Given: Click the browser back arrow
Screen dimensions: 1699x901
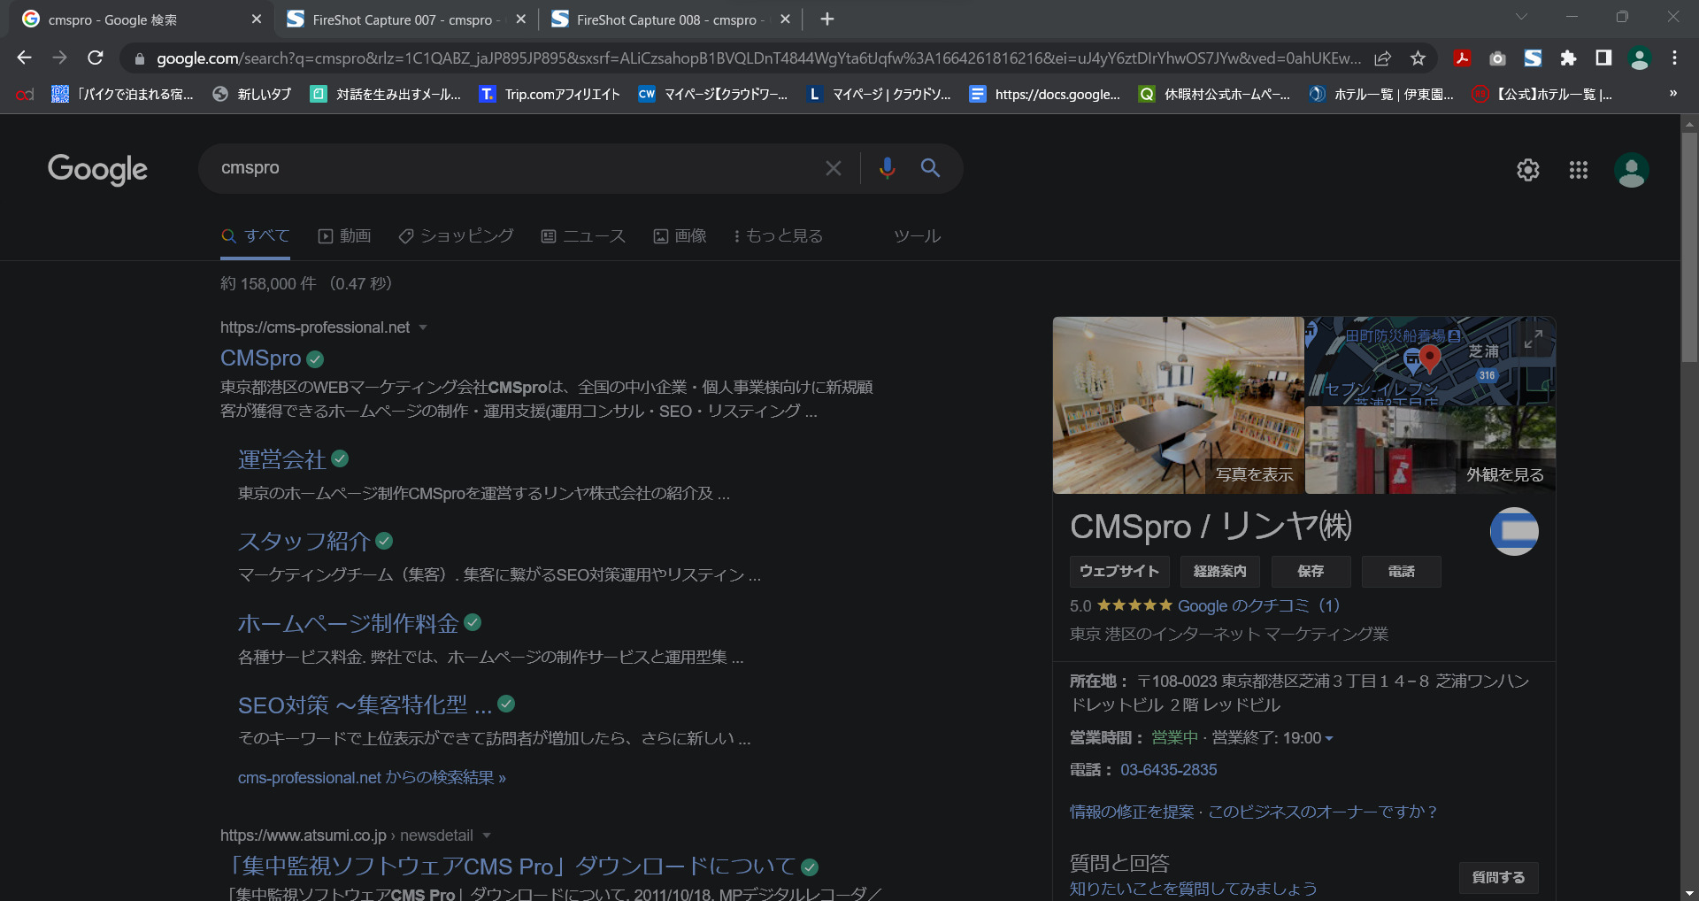Looking at the screenshot, I should pos(24,58).
